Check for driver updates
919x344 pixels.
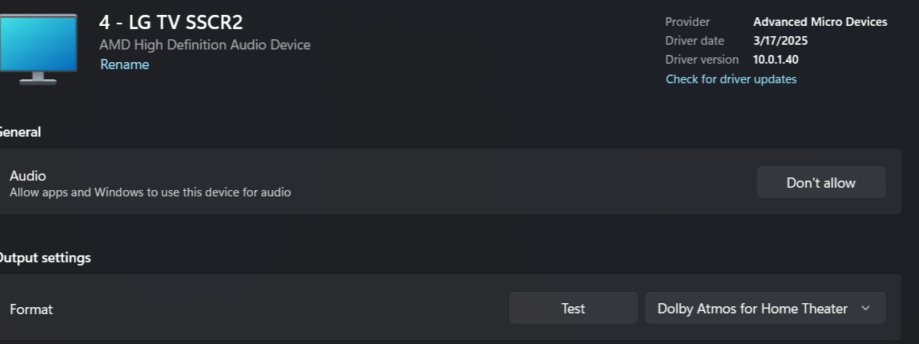click(731, 79)
